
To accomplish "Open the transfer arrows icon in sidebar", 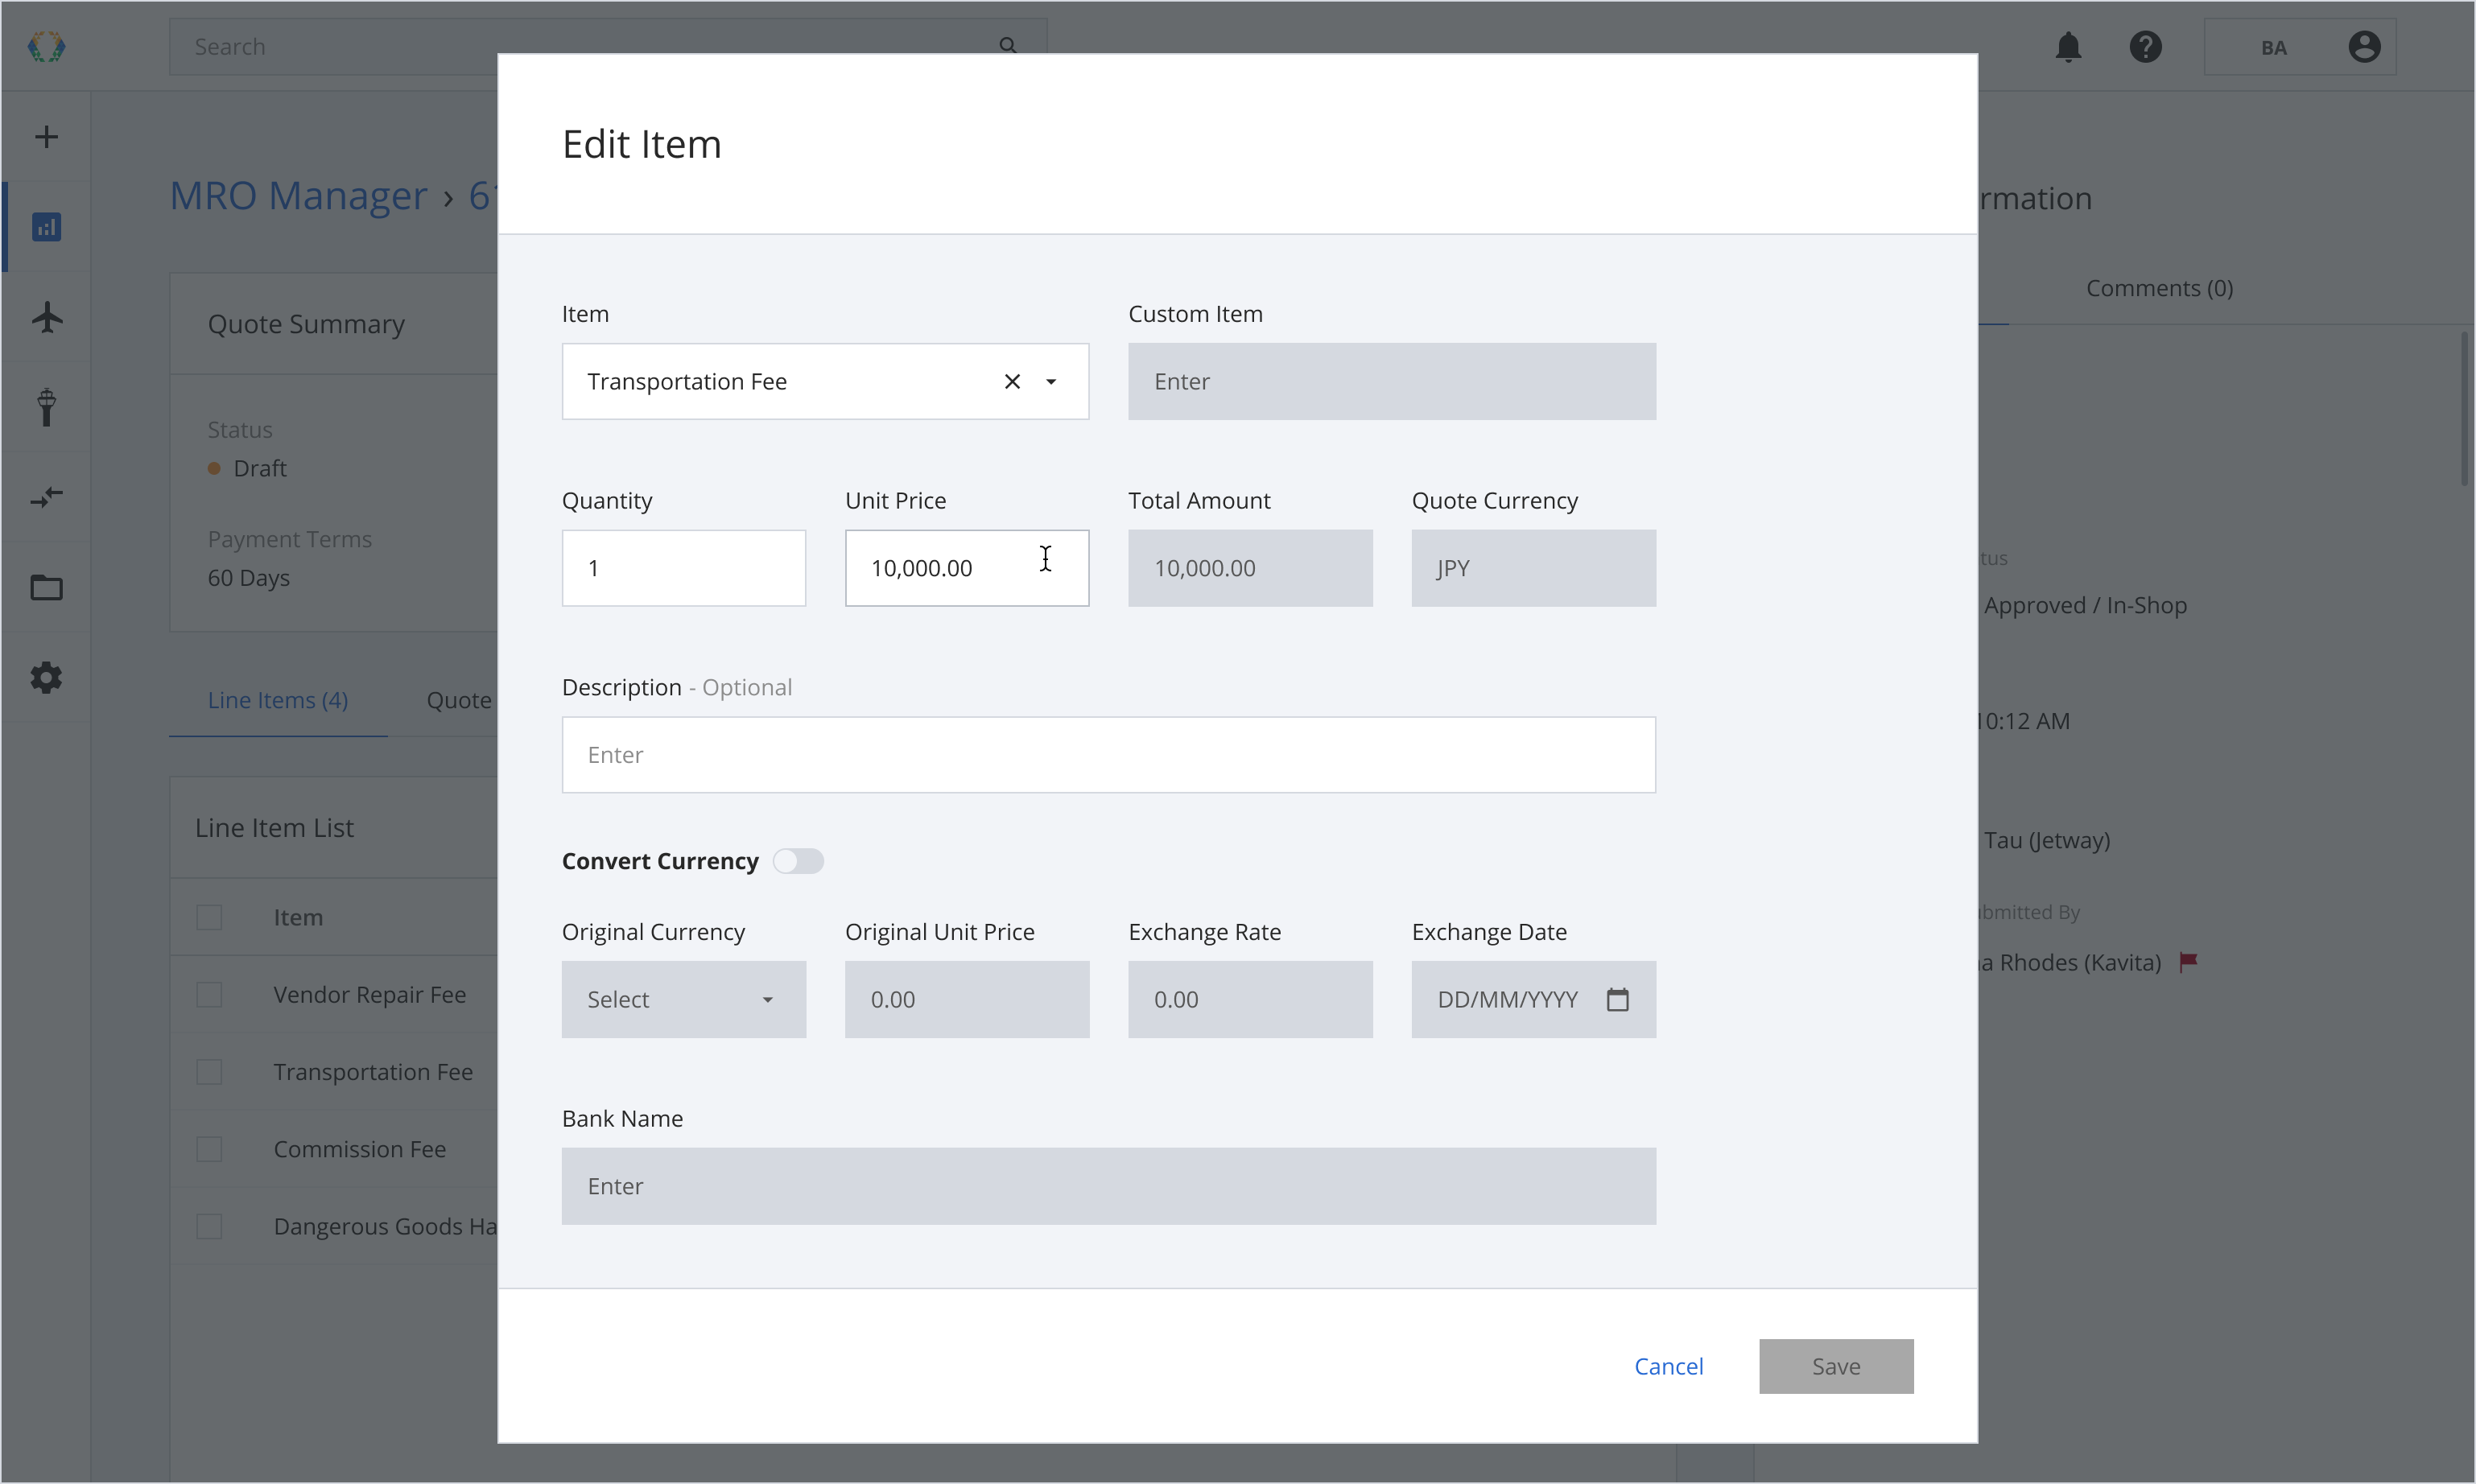I will coord(46,497).
